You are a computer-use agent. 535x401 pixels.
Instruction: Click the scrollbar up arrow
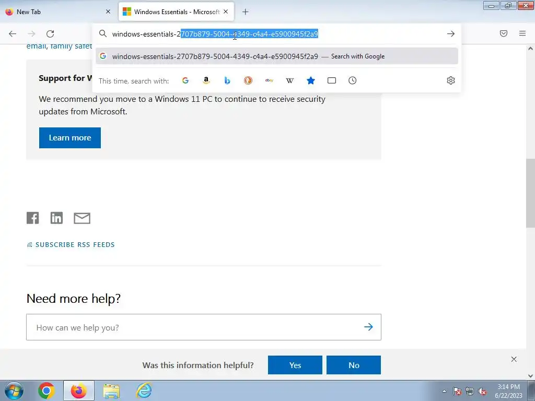tap(531, 49)
